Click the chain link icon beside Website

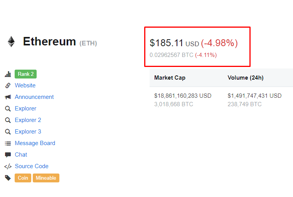coord(8,85)
